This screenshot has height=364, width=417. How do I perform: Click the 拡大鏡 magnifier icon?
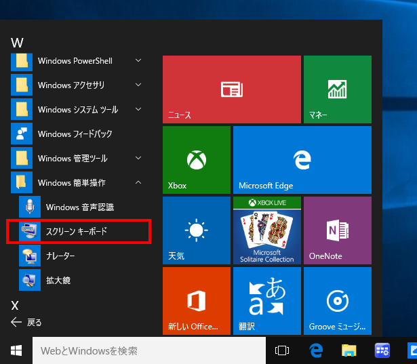tap(30, 280)
